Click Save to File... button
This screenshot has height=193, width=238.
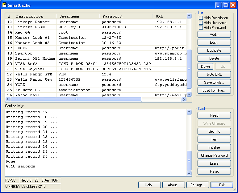click(x=214, y=82)
